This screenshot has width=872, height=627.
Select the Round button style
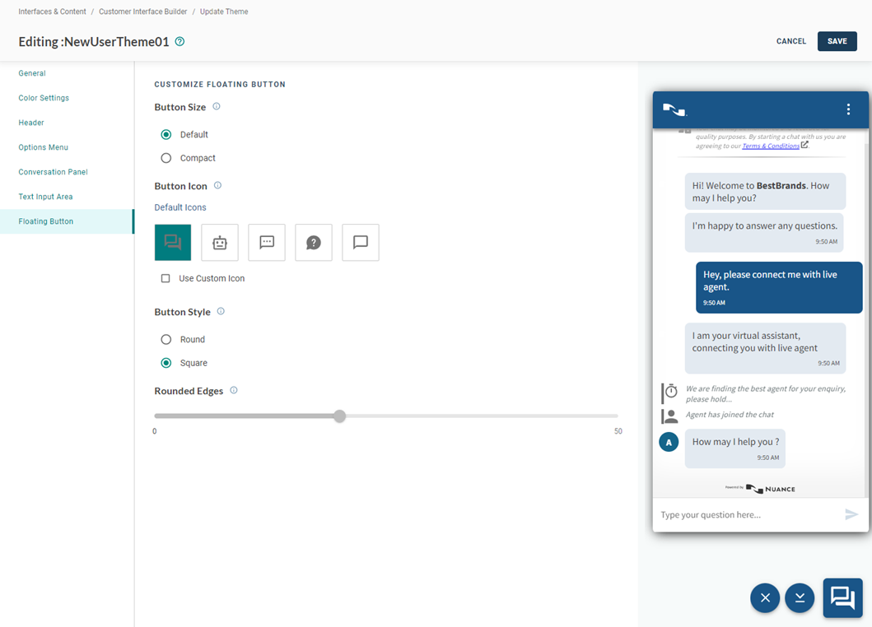click(x=166, y=340)
